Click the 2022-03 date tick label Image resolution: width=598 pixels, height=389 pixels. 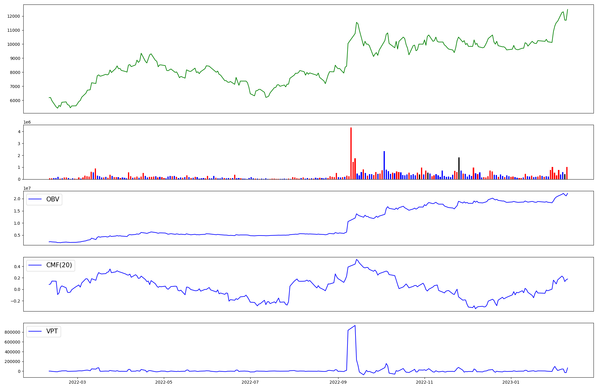pos(77,382)
